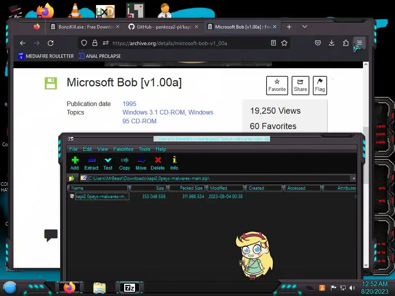Open the site permissions icon
395x296 pixels.
(x=106, y=43)
